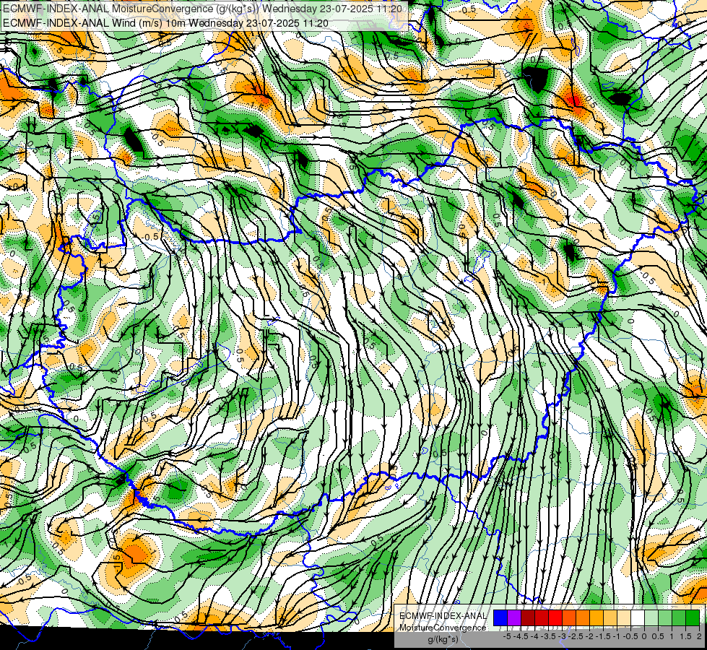Click the '2' legend tick label
Image resolution: width=707 pixels, height=650 pixels.
[x=699, y=636]
